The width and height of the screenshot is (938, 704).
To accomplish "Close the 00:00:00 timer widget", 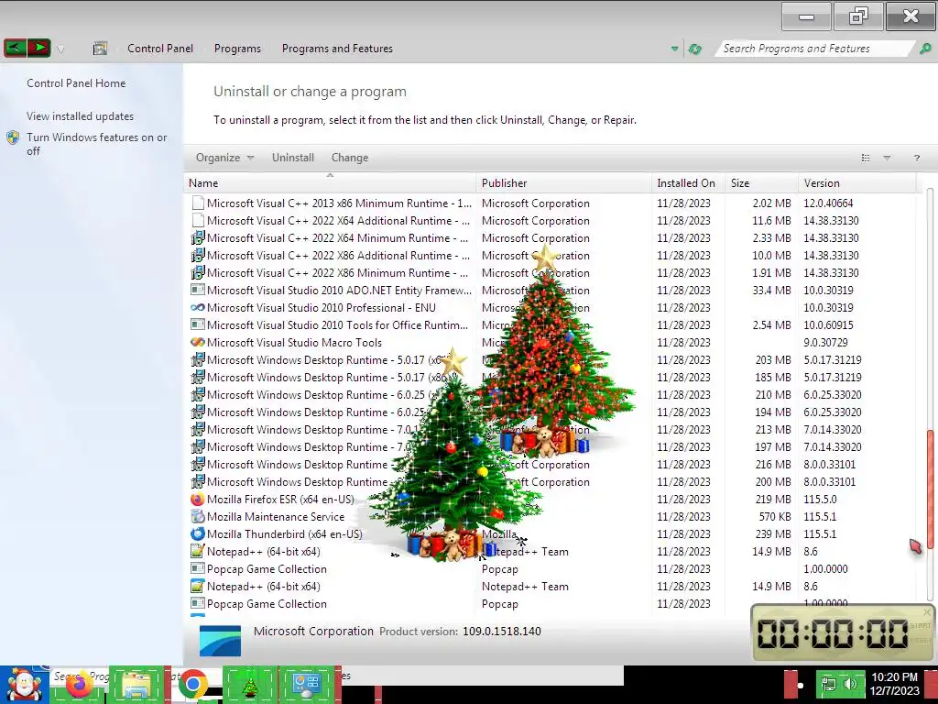I will click(x=927, y=612).
